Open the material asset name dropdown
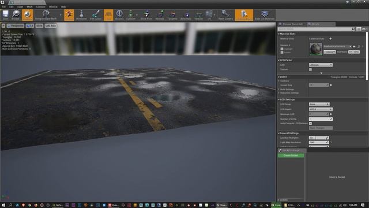The image size is (369, 208). (x=337, y=46)
